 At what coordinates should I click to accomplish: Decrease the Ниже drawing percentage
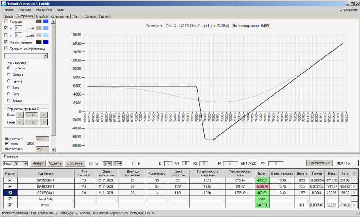click(20, 122)
